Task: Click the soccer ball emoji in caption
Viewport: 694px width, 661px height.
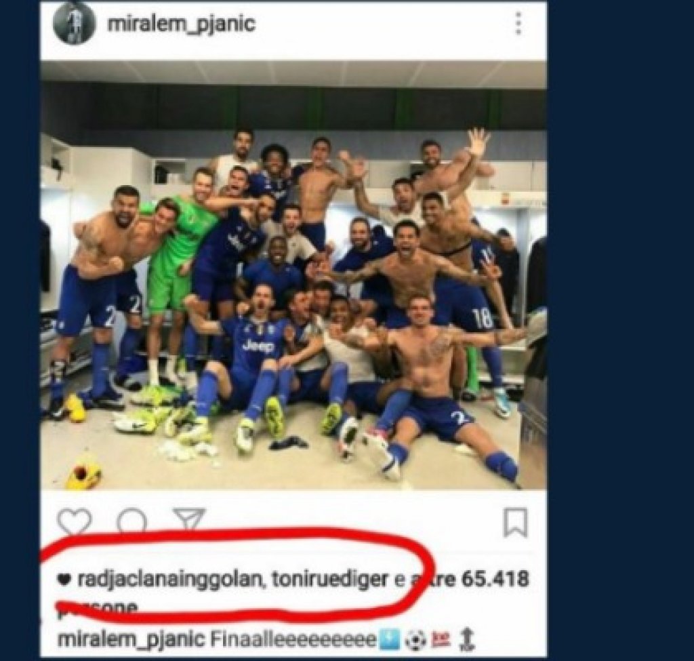Action: tap(414, 640)
